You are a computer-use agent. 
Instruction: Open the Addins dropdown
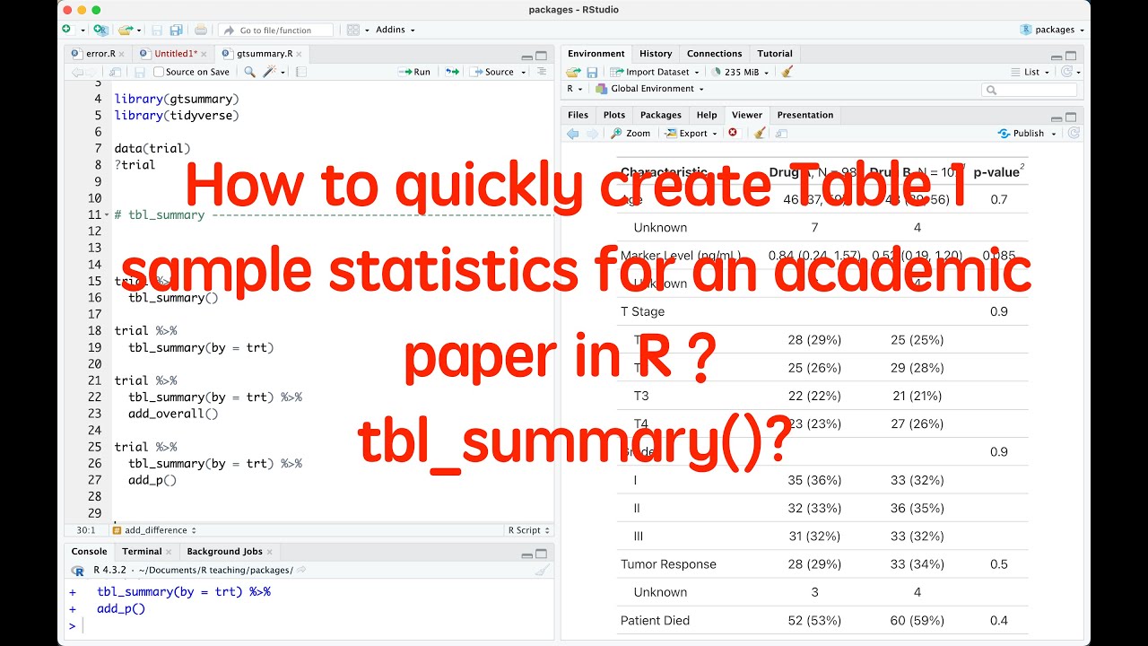[x=395, y=30]
